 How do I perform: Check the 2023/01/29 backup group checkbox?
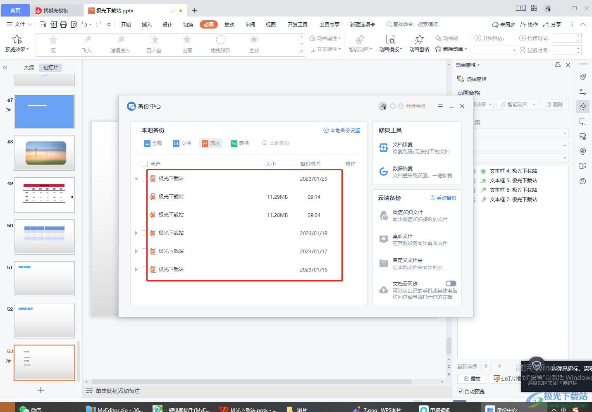(x=144, y=179)
